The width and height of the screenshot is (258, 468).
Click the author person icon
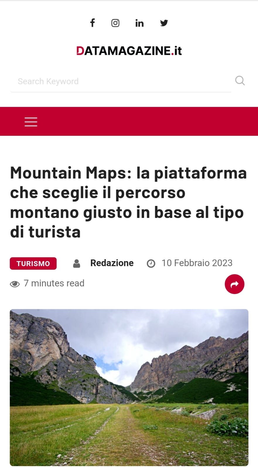76,264
